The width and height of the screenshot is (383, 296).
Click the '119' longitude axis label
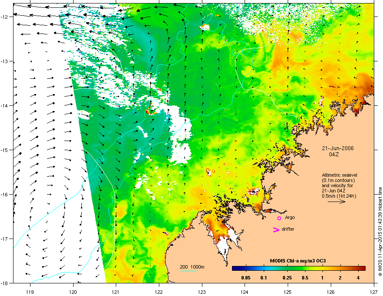pos(30,292)
